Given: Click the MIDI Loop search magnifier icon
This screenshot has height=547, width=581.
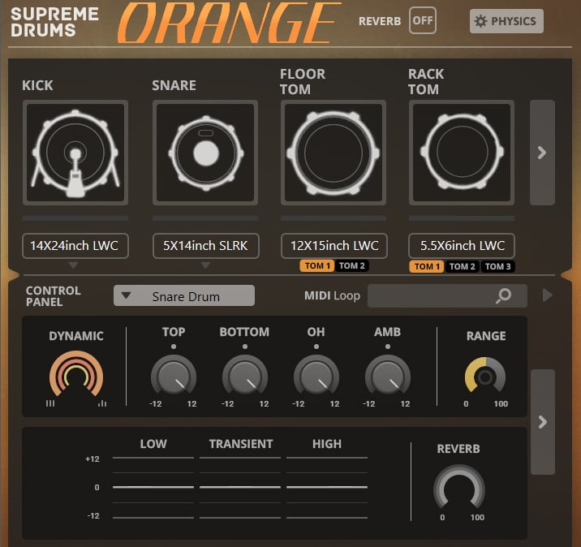Looking at the screenshot, I should click(504, 296).
